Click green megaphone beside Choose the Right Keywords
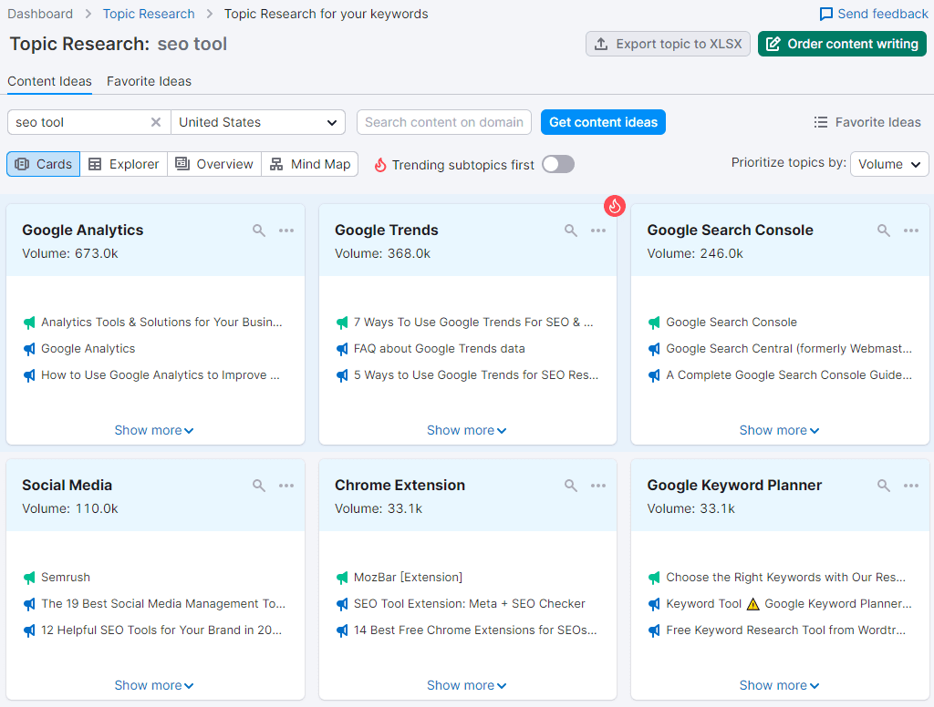Screen dimensions: 934x707 click(x=654, y=578)
